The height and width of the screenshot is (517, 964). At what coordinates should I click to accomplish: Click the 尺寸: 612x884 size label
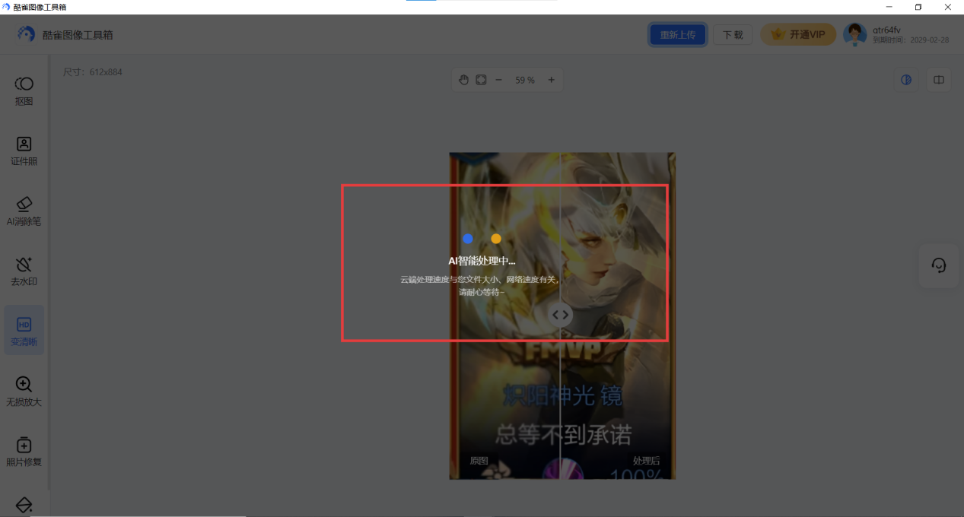click(x=92, y=72)
